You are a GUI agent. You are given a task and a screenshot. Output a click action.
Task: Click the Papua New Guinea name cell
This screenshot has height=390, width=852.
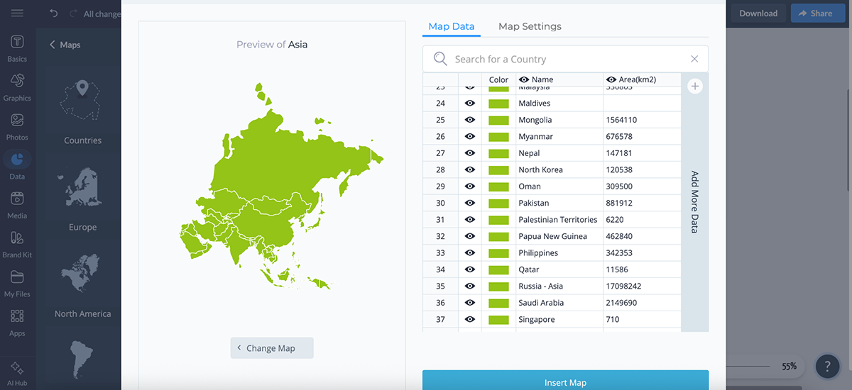click(x=559, y=236)
